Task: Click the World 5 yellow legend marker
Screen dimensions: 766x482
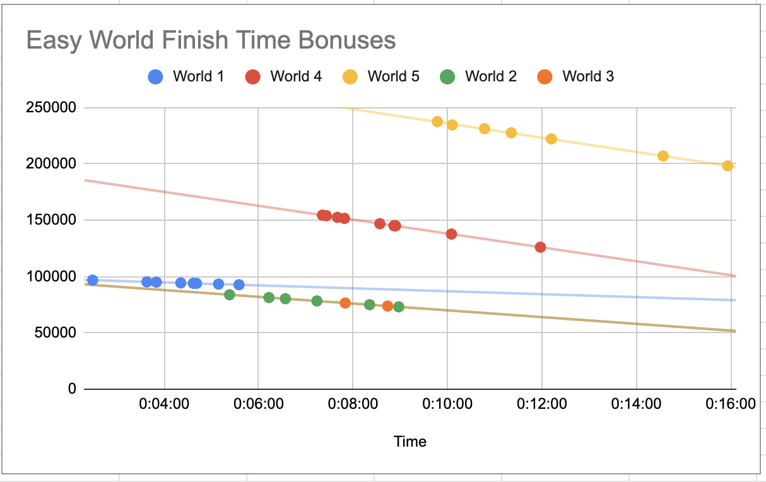Action: [350, 77]
